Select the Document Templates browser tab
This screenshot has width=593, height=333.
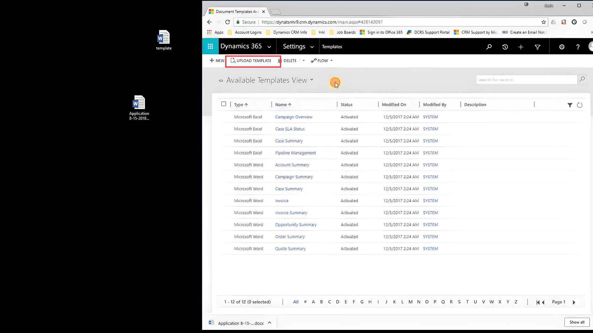[237, 11]
